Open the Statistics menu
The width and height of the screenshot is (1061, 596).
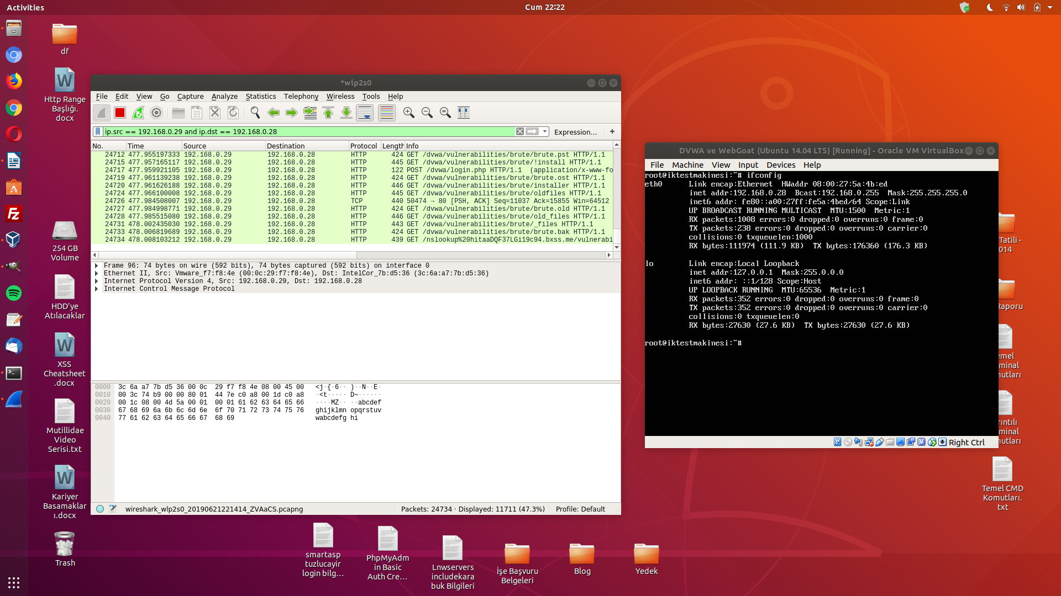260,97
